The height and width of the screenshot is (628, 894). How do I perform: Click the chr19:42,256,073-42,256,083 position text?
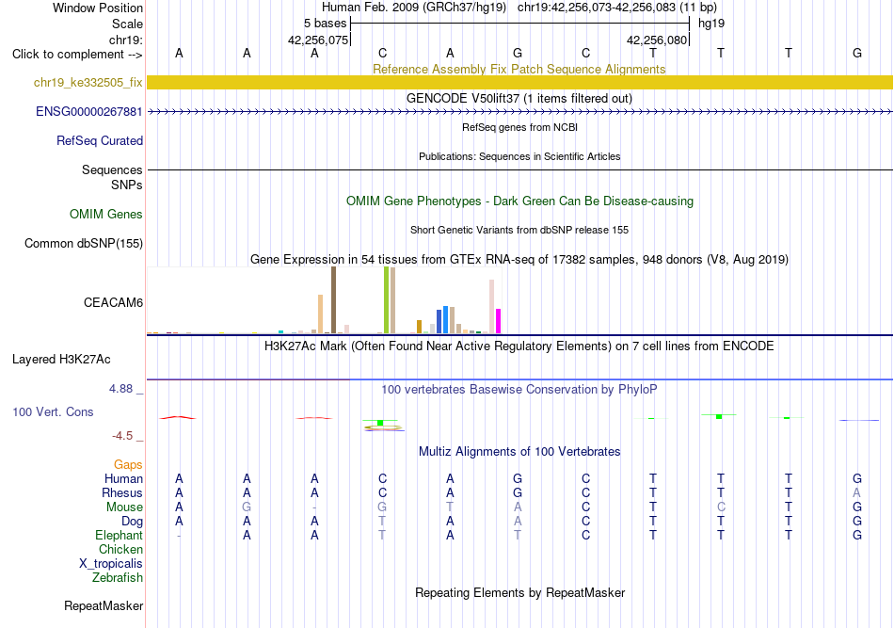[617, 8]
